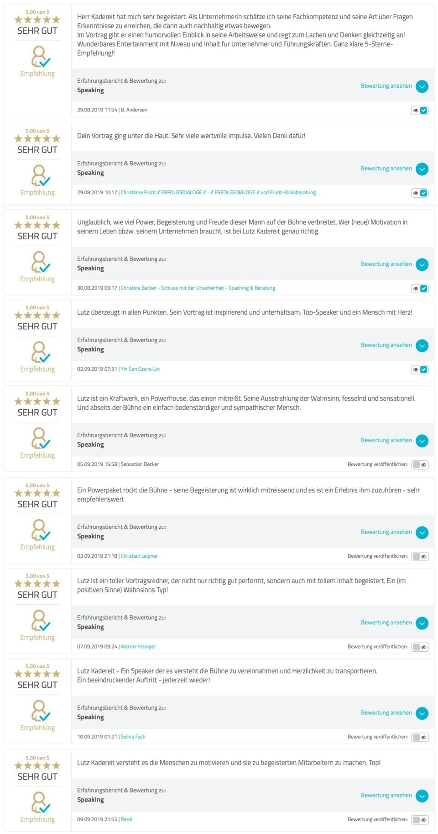The height and width of the screenshot is (834, 438).
Task: Click Empfehlung person icon on first review
Action: (40, 57)
